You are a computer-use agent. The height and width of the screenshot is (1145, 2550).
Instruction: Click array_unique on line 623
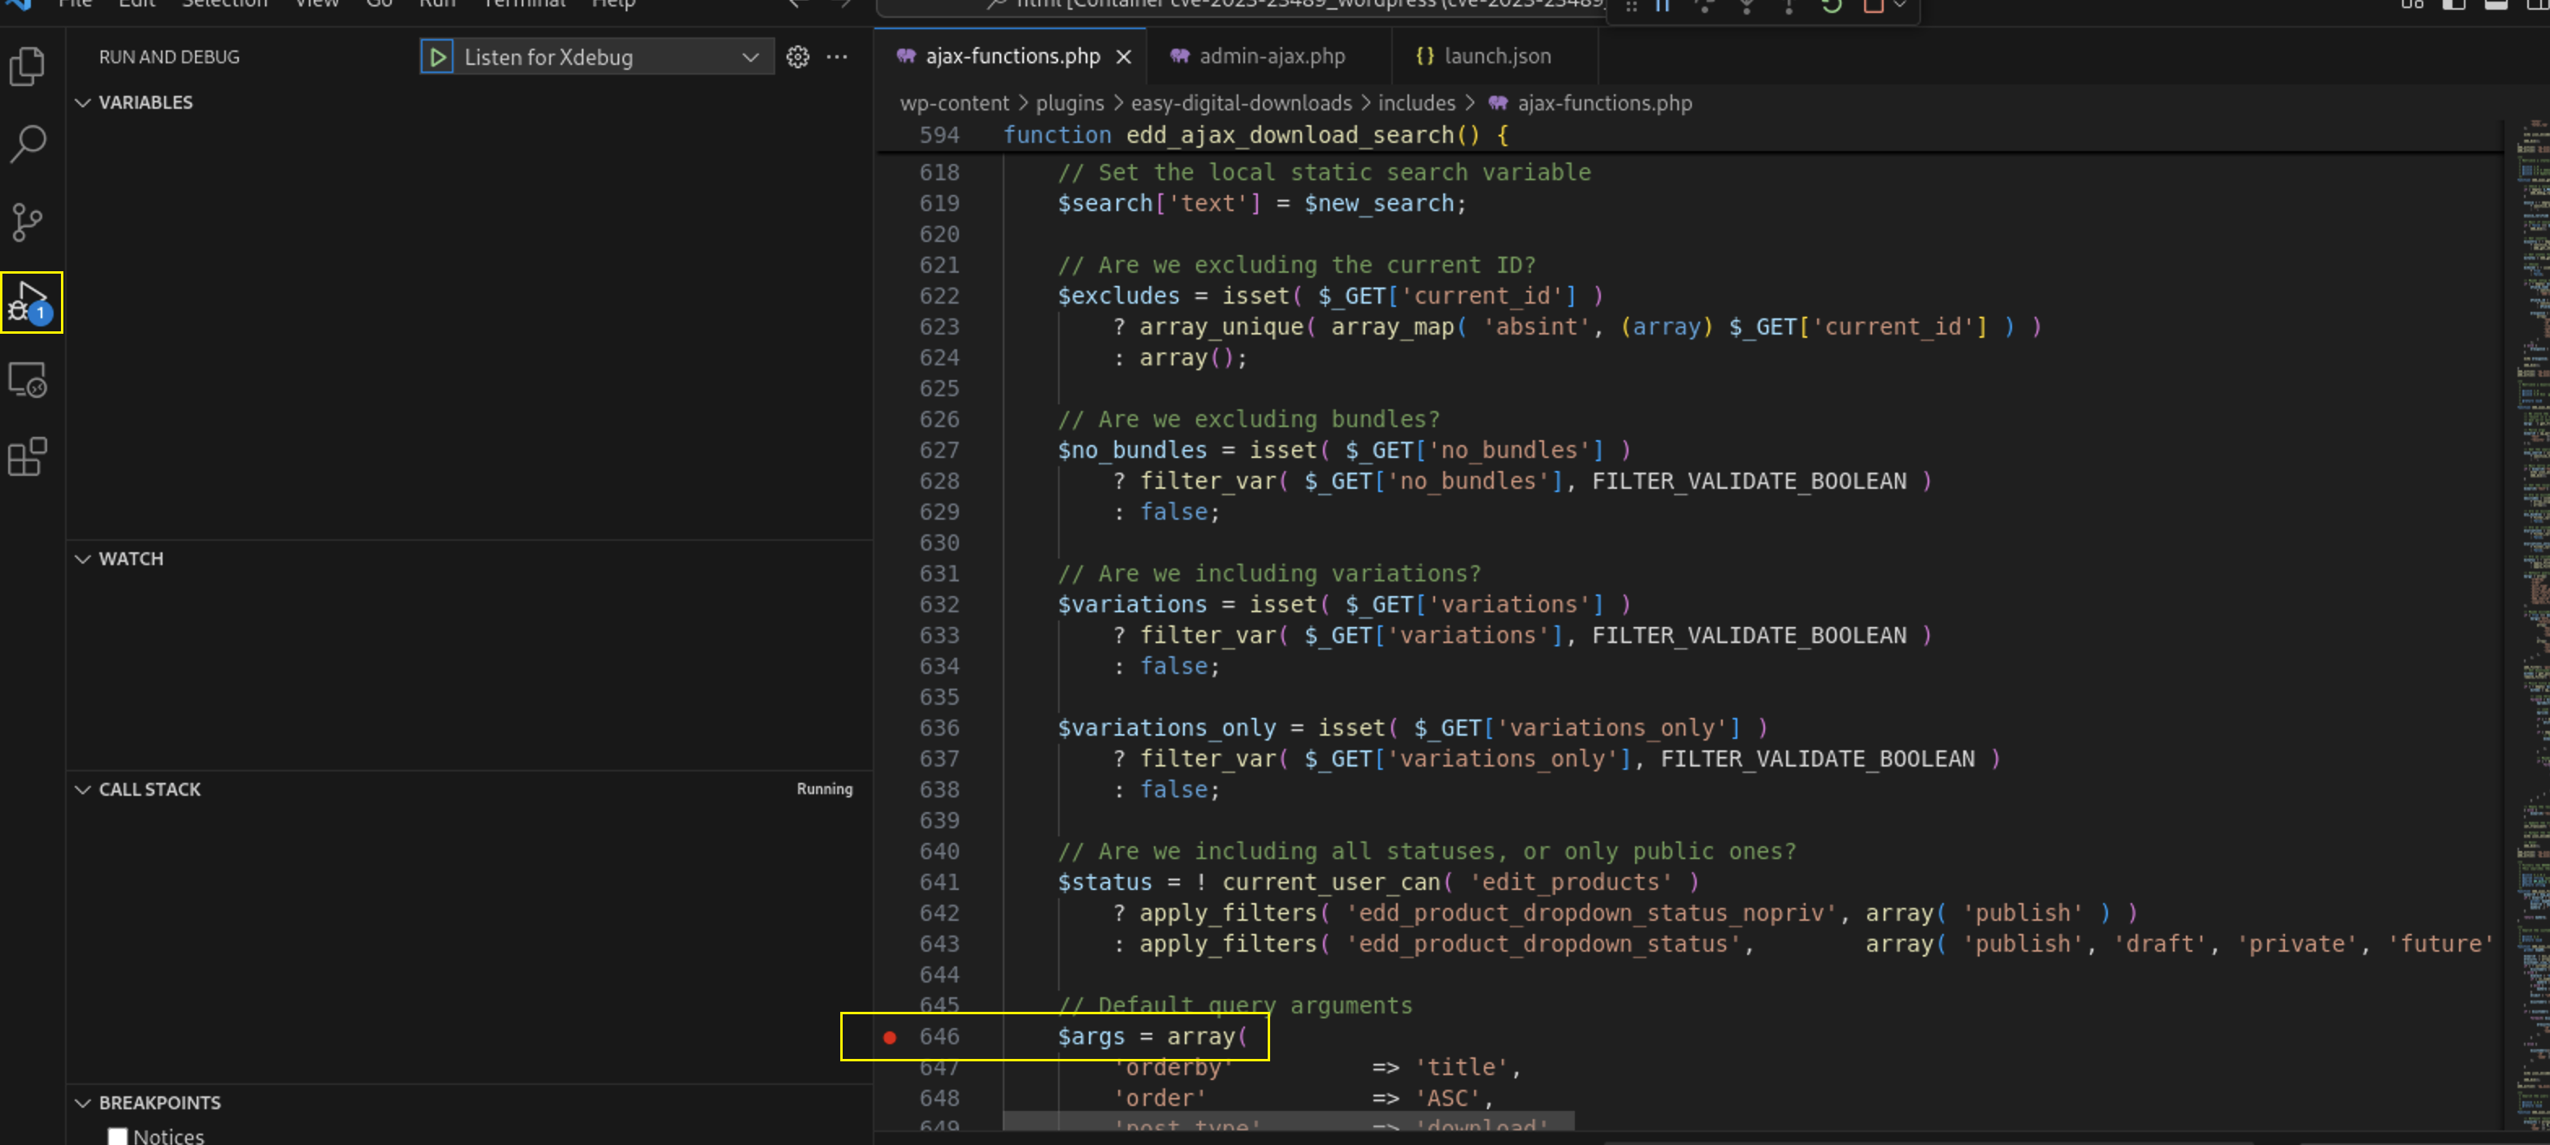coord(1221,326)
